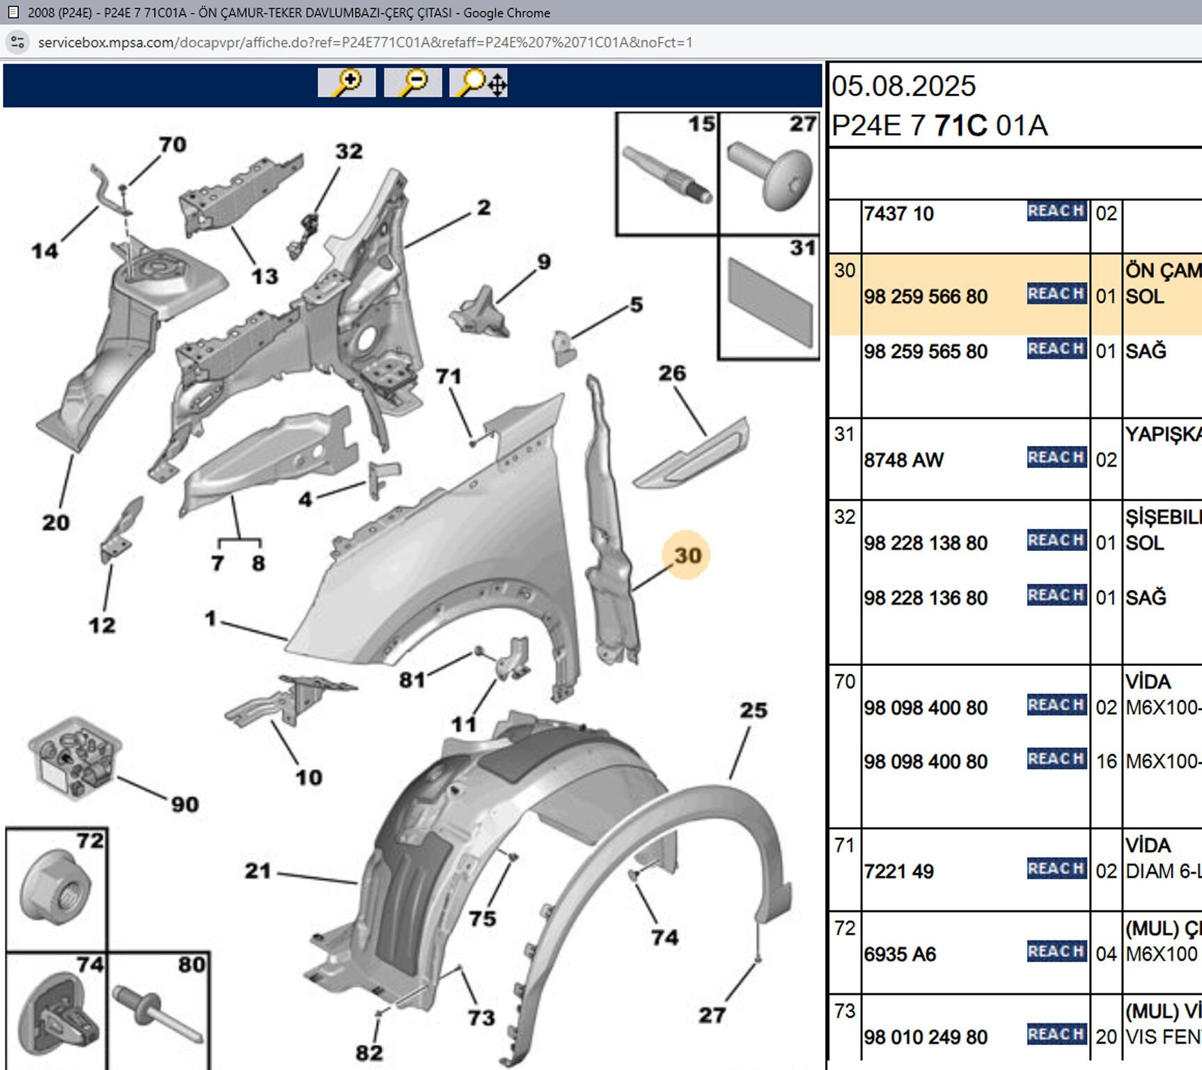Select part number 98 259 566 80
The image size is (1202, 1070).
click(x=926, y=297)
